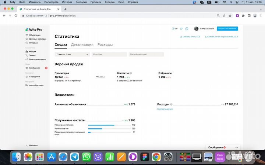Open Объявления in the sidebar
Image resolution: width=265 pixels, height=165 pixels.
pos(35,35)
